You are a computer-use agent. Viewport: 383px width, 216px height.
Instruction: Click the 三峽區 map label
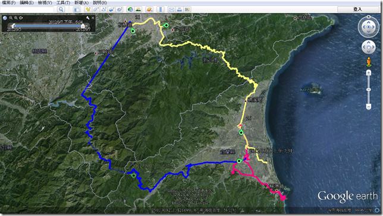click(x=105, y=52)
